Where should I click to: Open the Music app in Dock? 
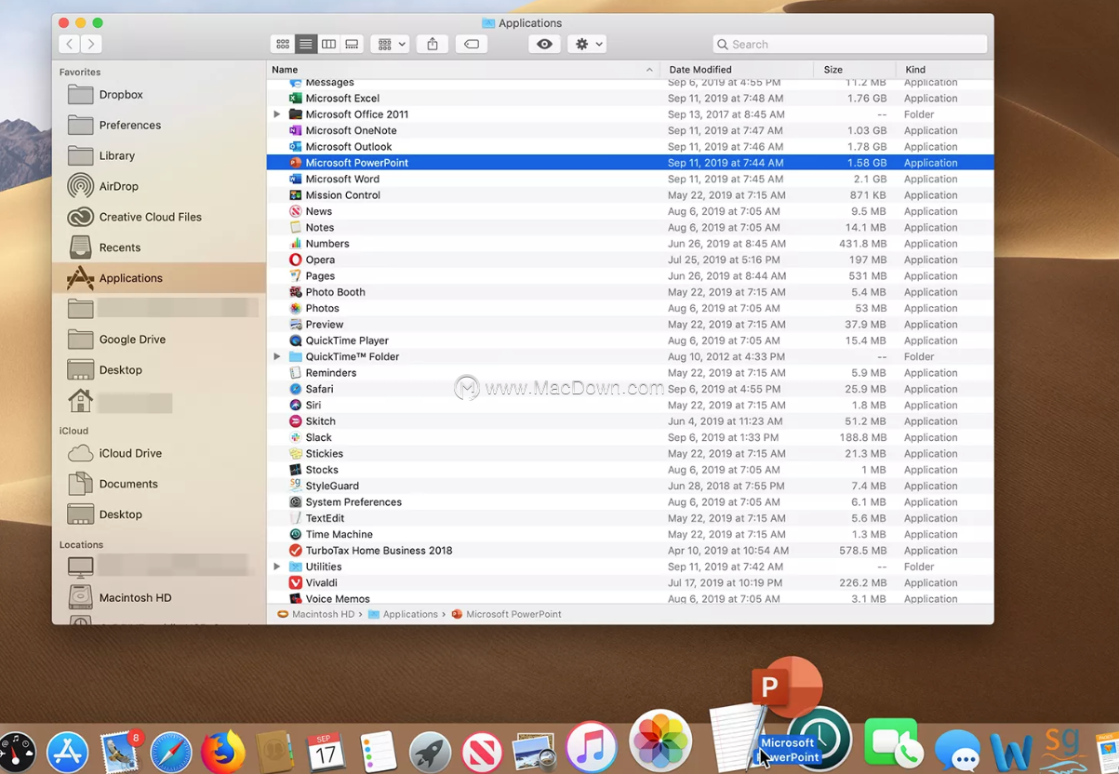(x=592, y=747)
